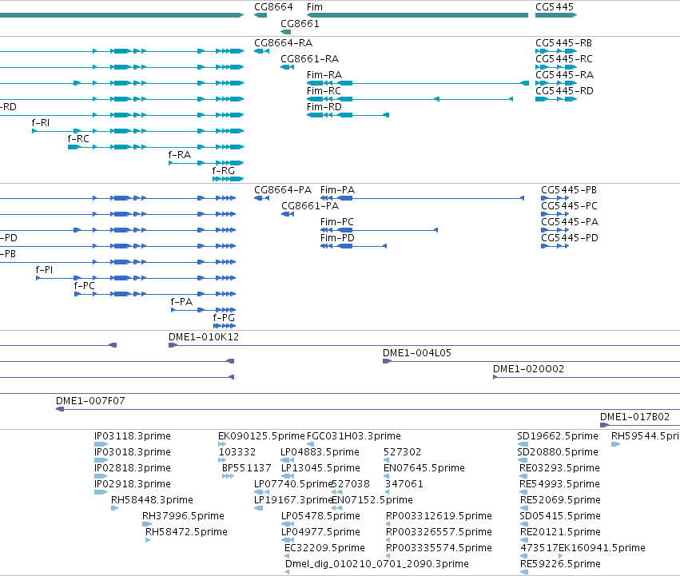Click the f-RG transcript label

[224, 171]
